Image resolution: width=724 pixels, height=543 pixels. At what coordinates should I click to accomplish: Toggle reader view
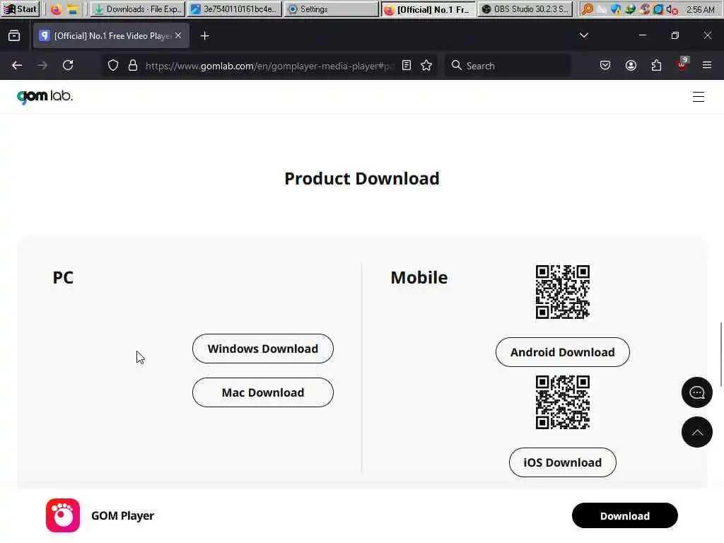407,66
